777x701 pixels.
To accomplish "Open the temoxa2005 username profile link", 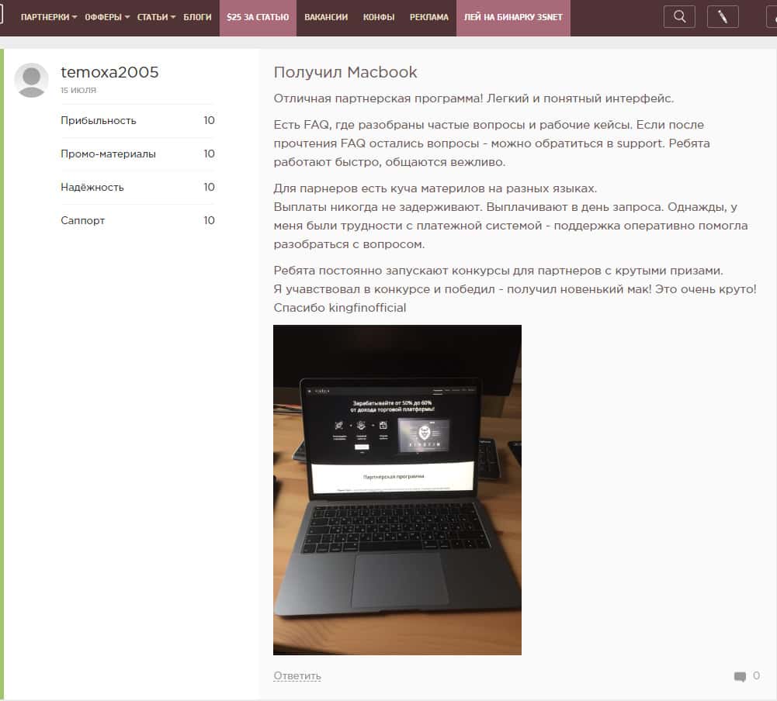I will [x=109, y=72].
